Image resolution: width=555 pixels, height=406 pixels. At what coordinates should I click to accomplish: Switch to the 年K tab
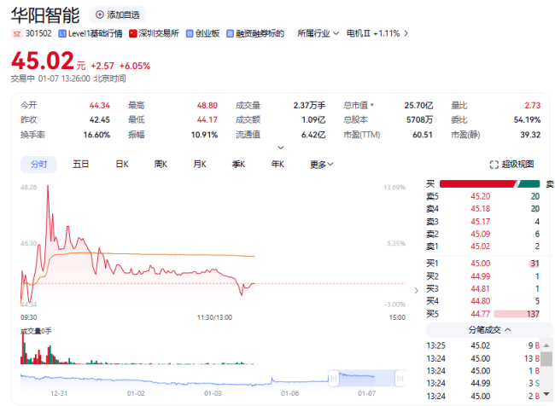click(x=277, y=164)
